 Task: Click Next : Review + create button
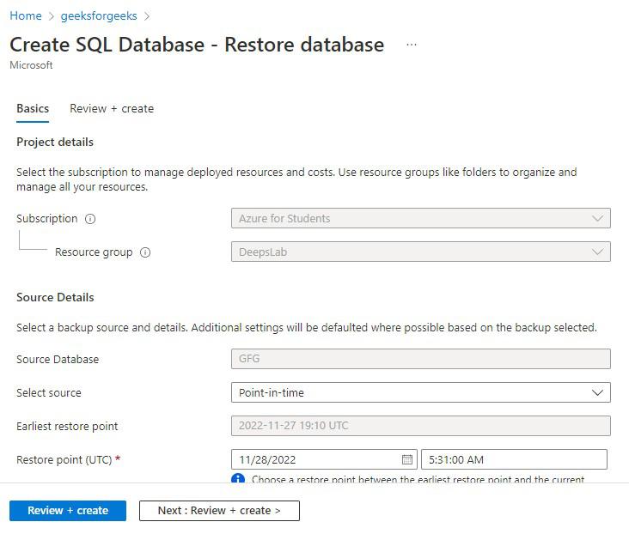(219, 511)
